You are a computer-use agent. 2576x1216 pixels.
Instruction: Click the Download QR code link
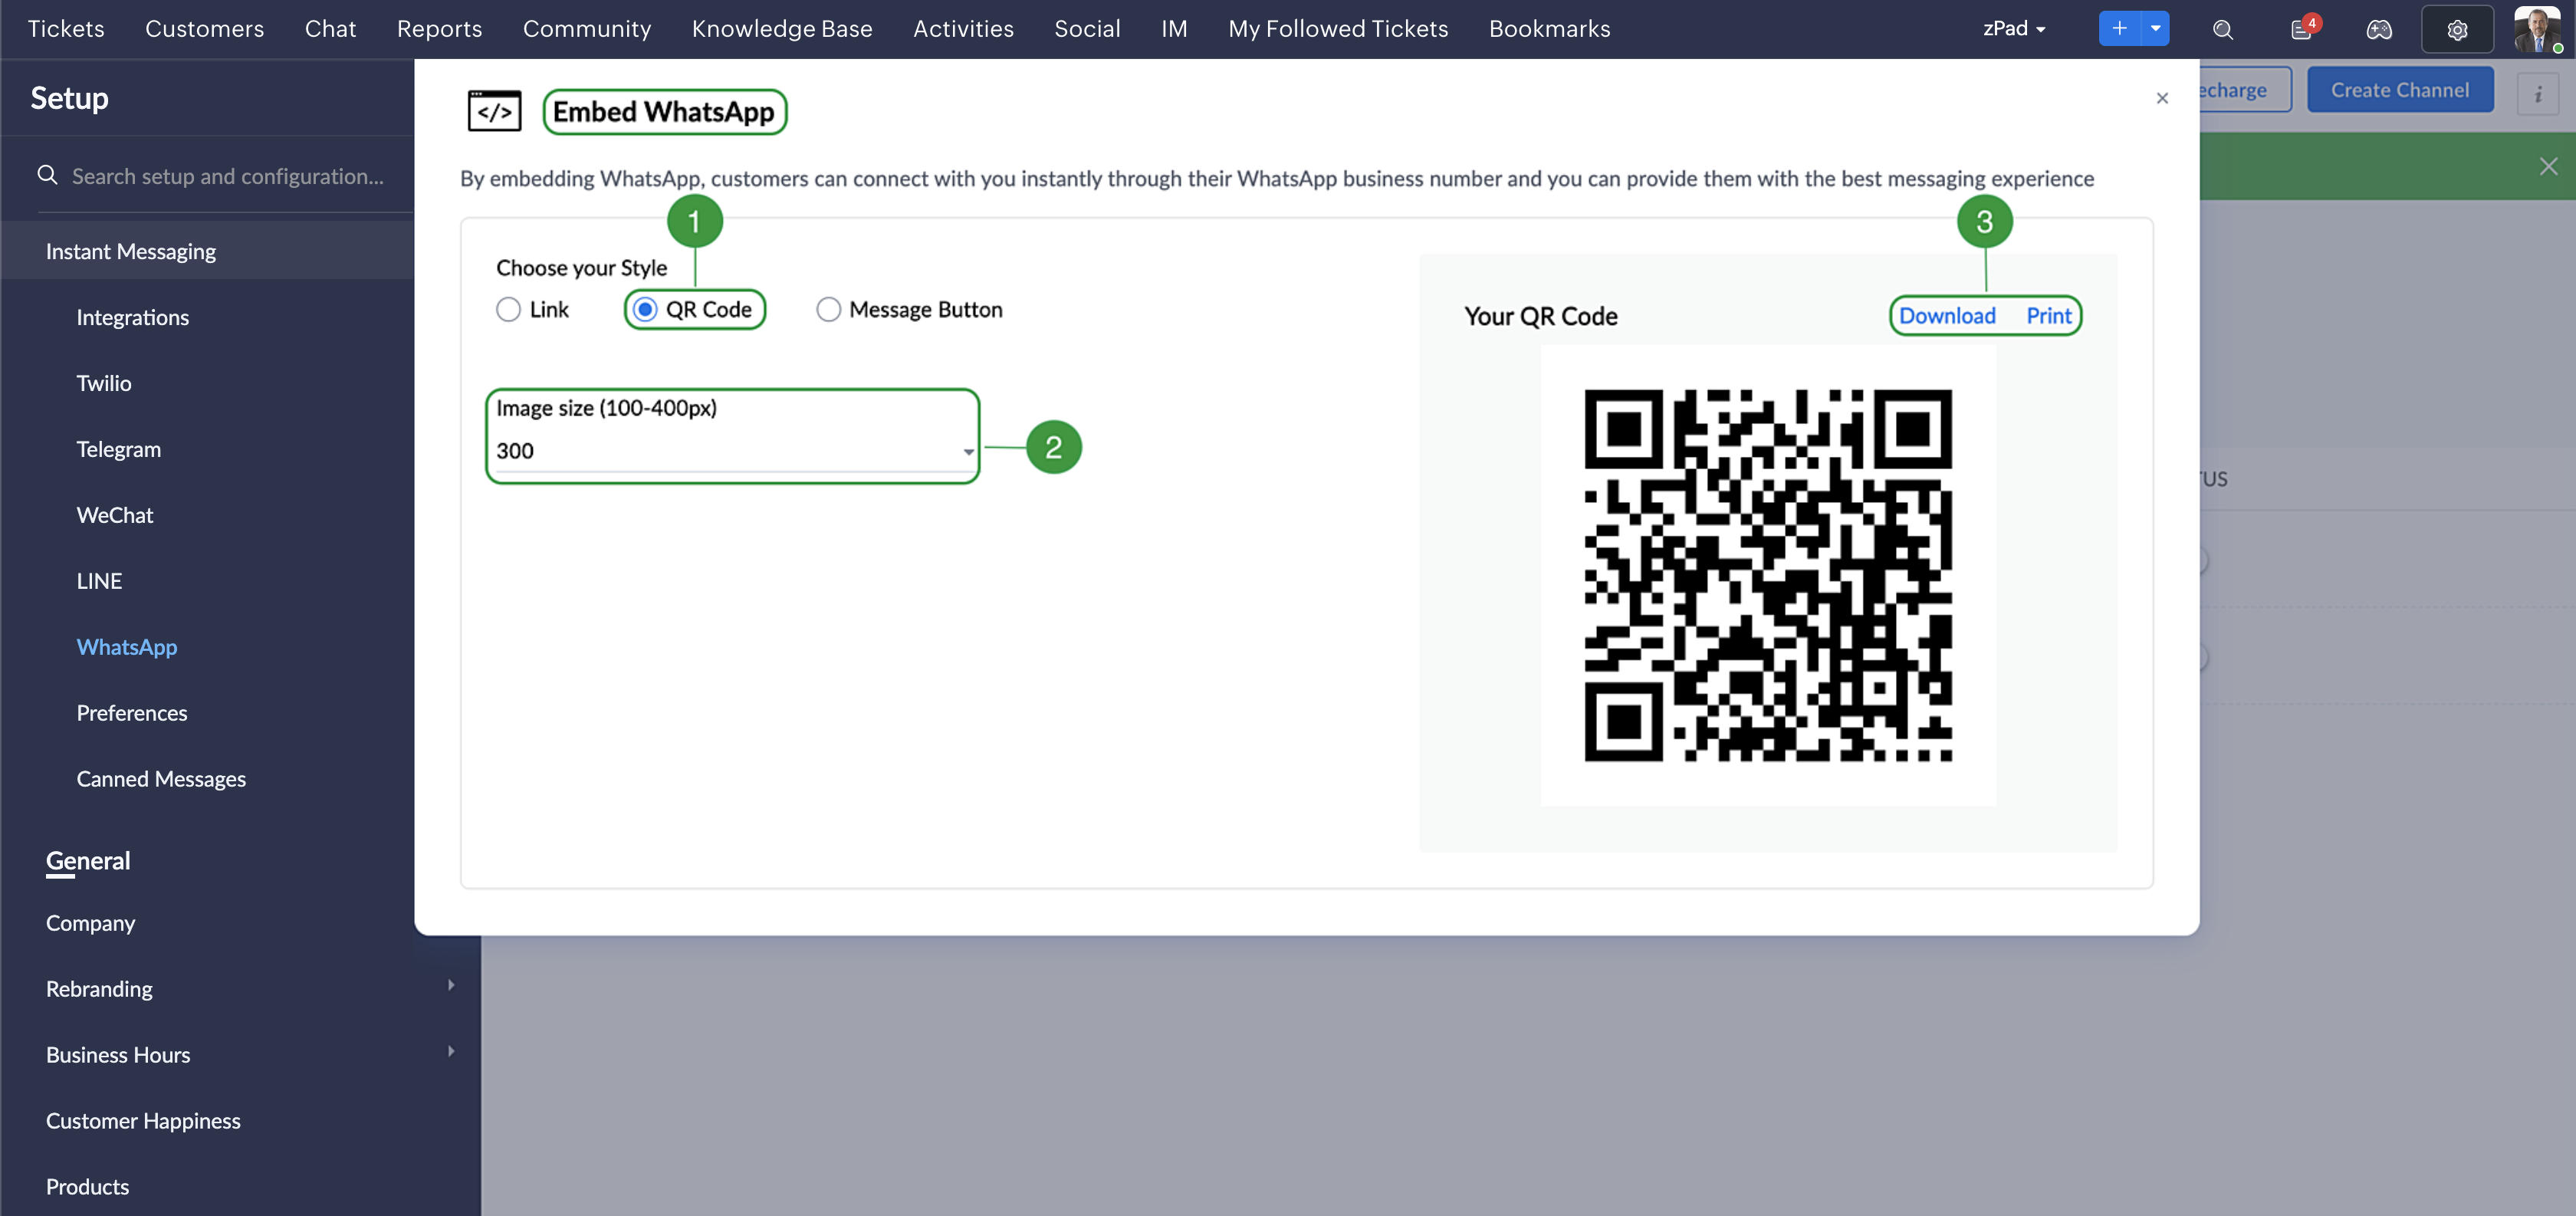click(1946, 316)
